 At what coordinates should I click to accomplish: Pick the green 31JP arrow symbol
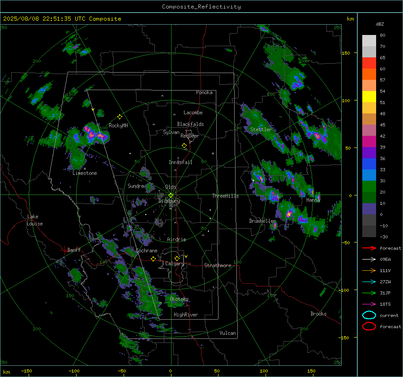(x=369, y=293)
